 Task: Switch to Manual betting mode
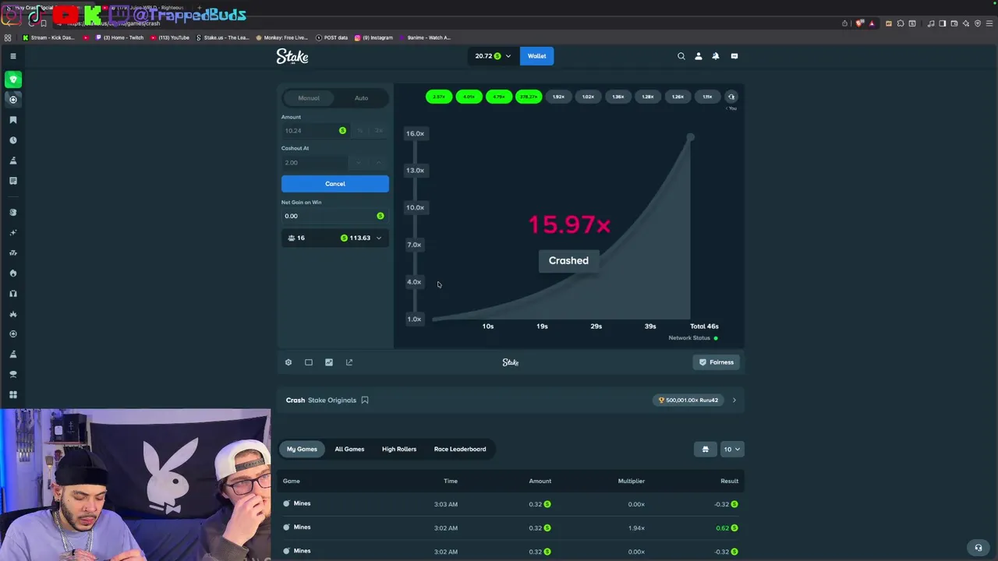pyautogui.click(x=309, y=98)
